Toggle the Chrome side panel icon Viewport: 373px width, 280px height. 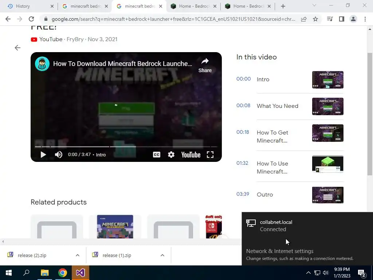click(x=342, y=19)
